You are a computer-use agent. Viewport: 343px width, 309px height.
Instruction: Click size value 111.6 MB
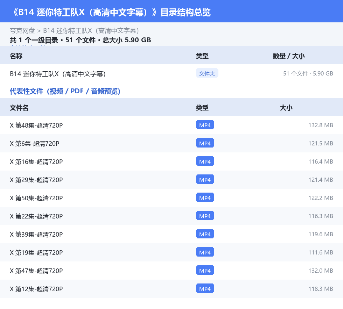click(321, 252)
